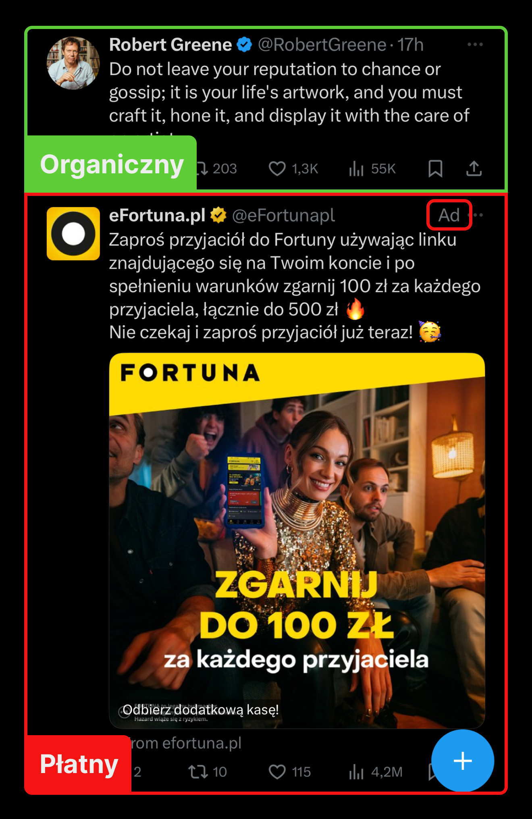Open more options menu on eFortuna ad

(x=478, y=215)
